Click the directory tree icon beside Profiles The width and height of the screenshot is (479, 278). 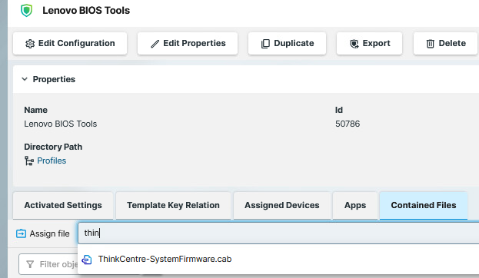click(29, 161)
